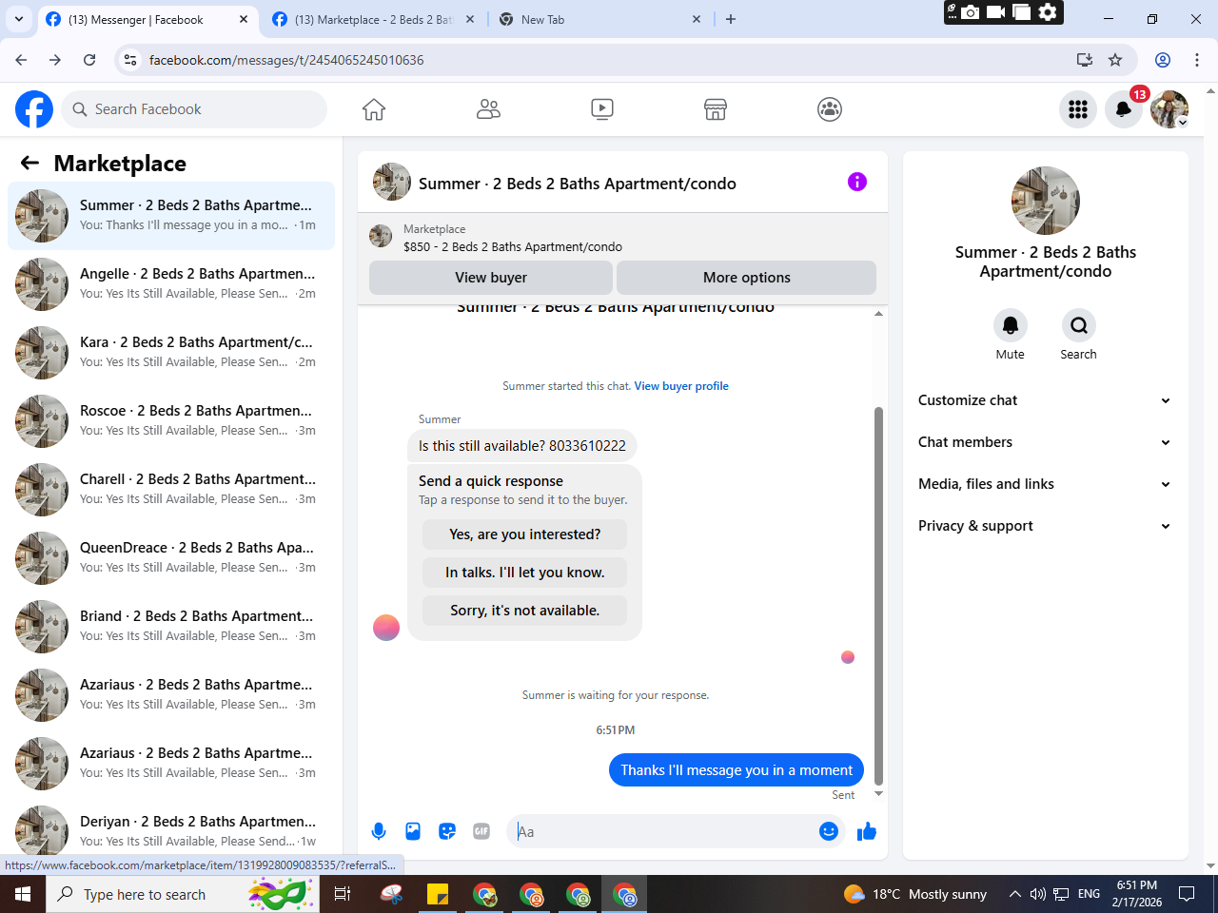Image resolution: width=1218 pixels, height=913 pixels.
Task: Open the Chrome profile icon
Action: [1163, 60]
